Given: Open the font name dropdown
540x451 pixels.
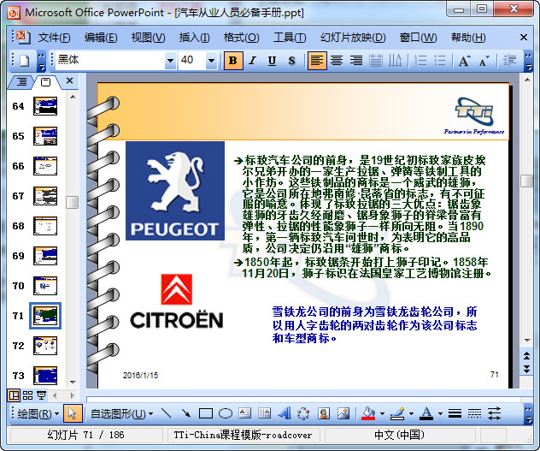Looking at the screenshot, I should [170, 61].
